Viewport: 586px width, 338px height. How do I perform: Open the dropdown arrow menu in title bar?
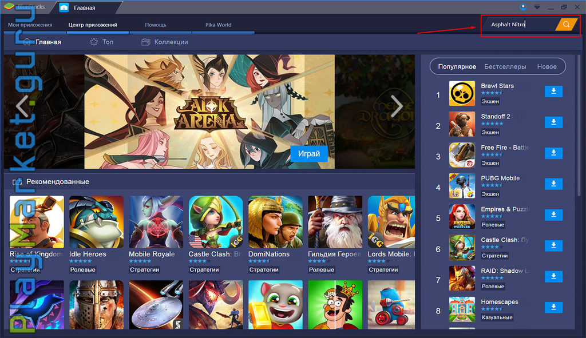[537, 7]
